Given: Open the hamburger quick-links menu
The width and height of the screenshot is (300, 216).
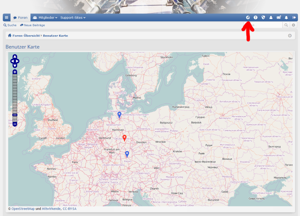Looking at the screenshot, I should point(7,17).
